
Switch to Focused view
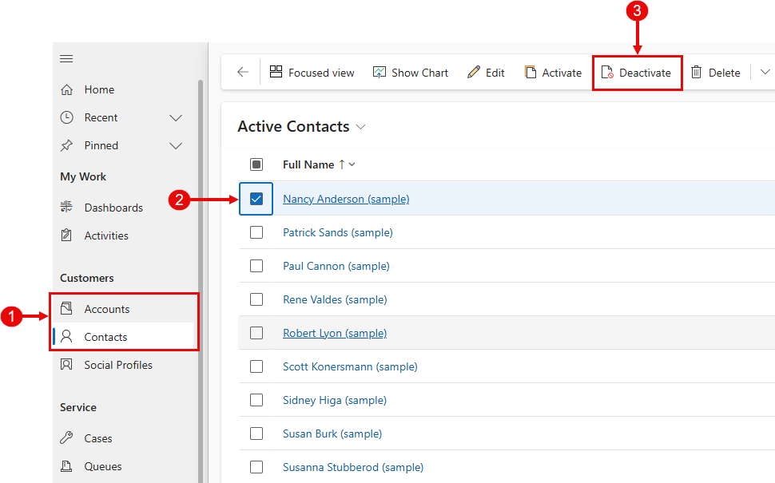pos(312,72)
